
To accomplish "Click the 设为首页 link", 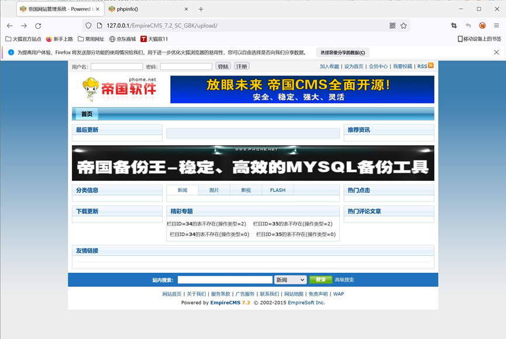I will click(x=354, y=67).
